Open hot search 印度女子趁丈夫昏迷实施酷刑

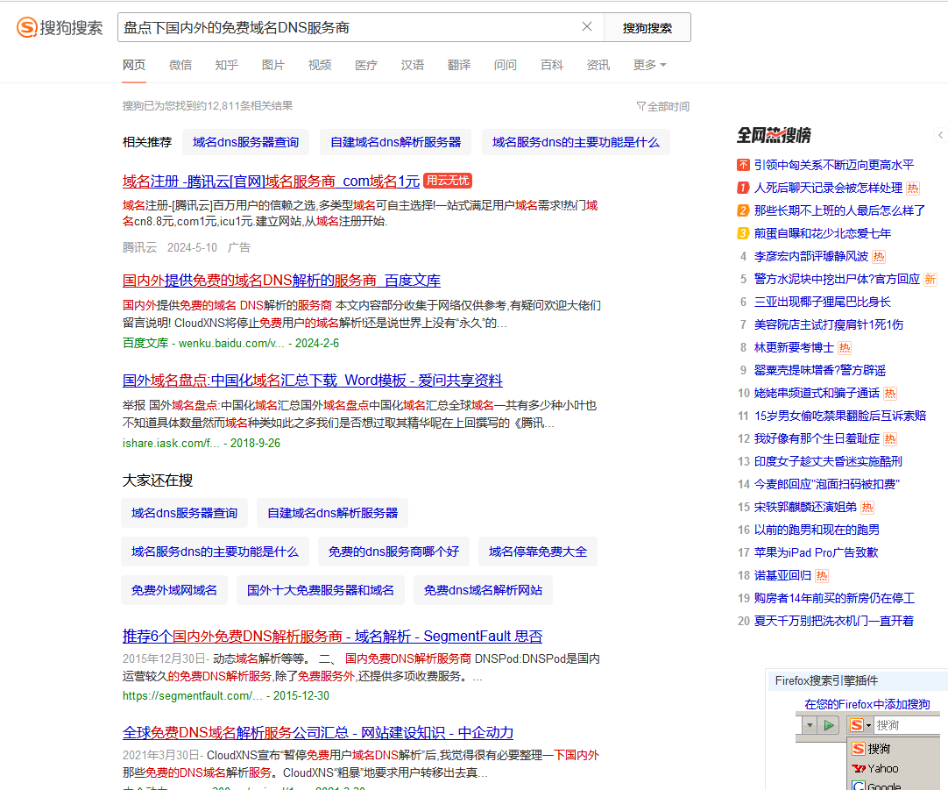(x=828, y=461)
